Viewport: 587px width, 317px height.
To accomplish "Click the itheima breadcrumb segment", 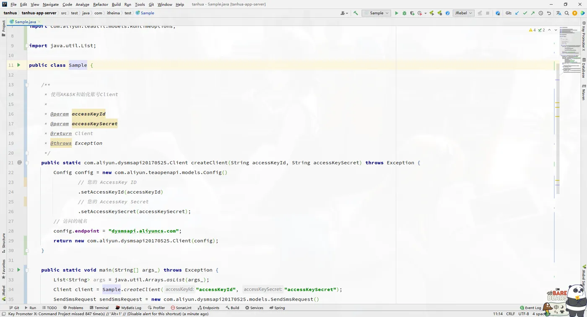I will [x=113, y=13].
